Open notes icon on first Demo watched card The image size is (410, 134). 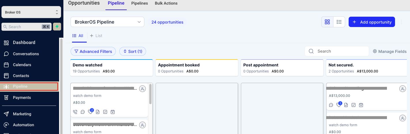coord(98,112)
